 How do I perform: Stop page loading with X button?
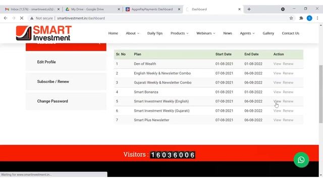22,18
